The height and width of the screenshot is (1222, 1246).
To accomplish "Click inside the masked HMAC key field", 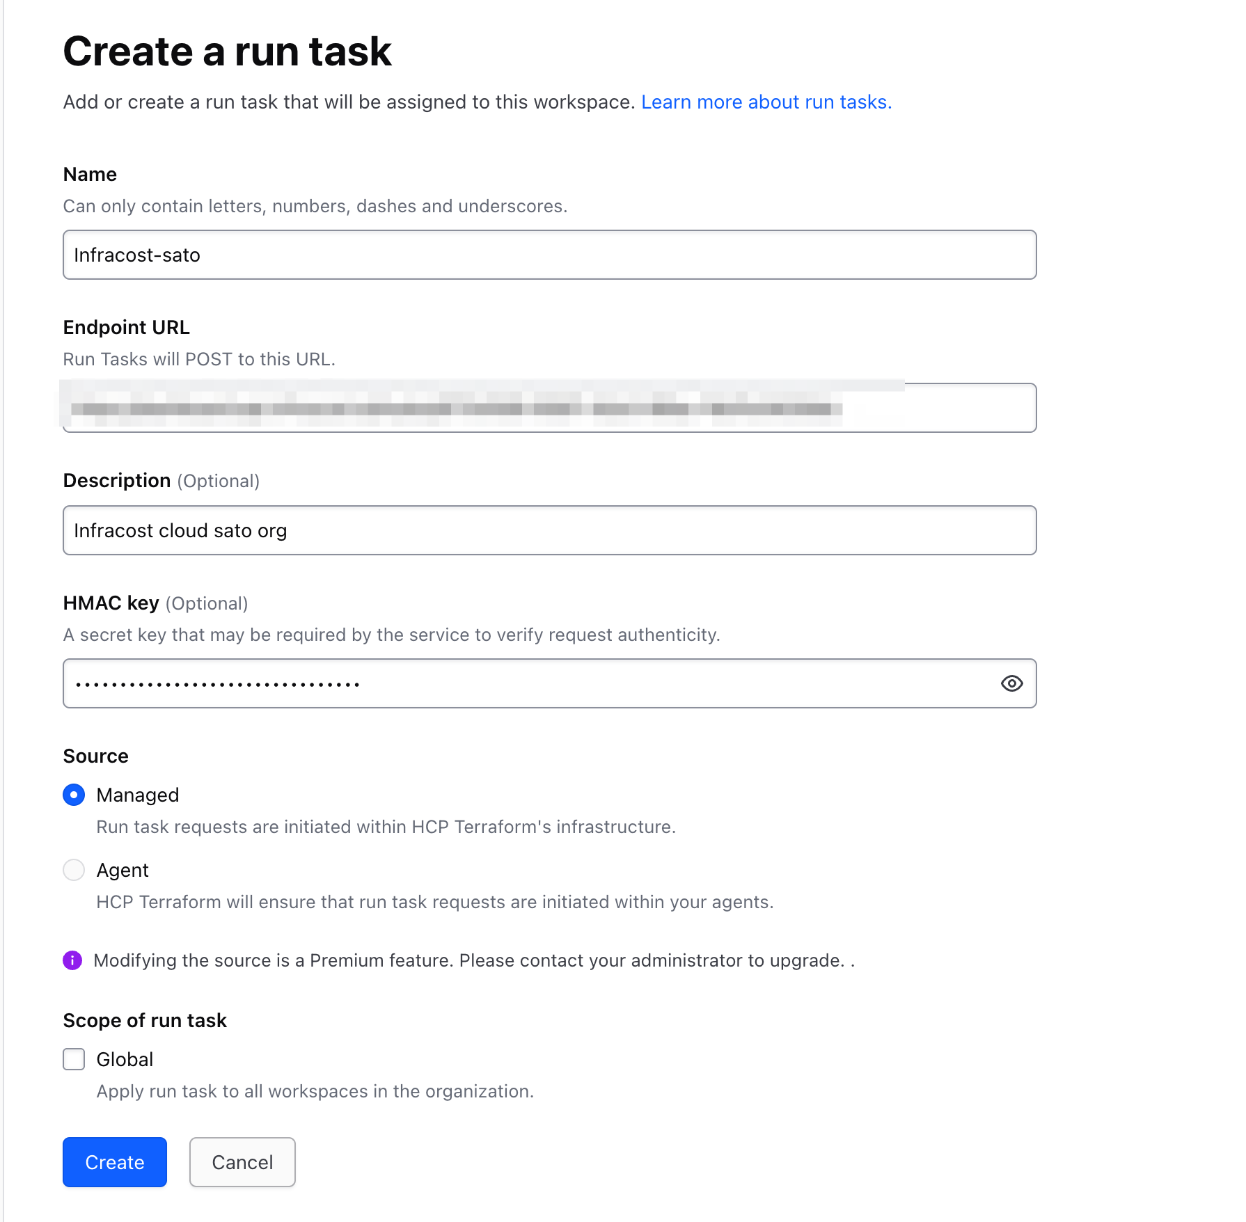I will click(x=529, y=683).
